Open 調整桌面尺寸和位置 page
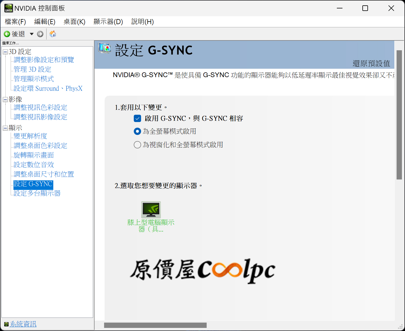405x331 pixels. (44, 174)
